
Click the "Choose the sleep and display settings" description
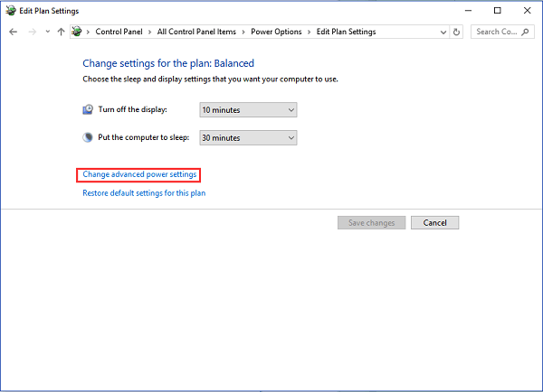tap(210, 79)
